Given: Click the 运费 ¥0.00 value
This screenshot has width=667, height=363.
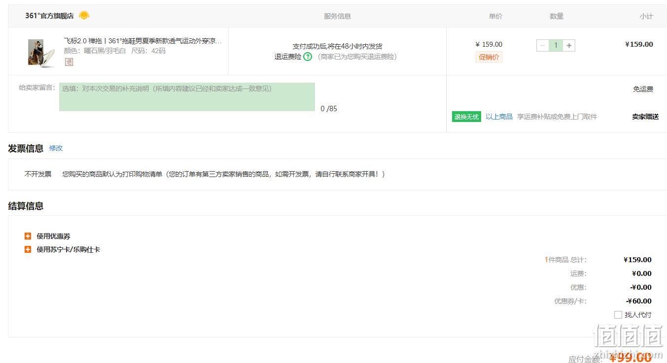Looking at the screenshot, I should [x=641, y=273].
